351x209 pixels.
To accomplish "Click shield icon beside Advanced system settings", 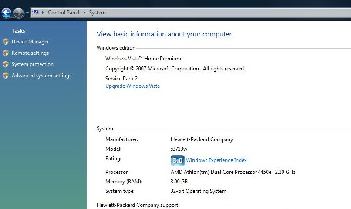I will pyautogui.click(x=6, y=76).
